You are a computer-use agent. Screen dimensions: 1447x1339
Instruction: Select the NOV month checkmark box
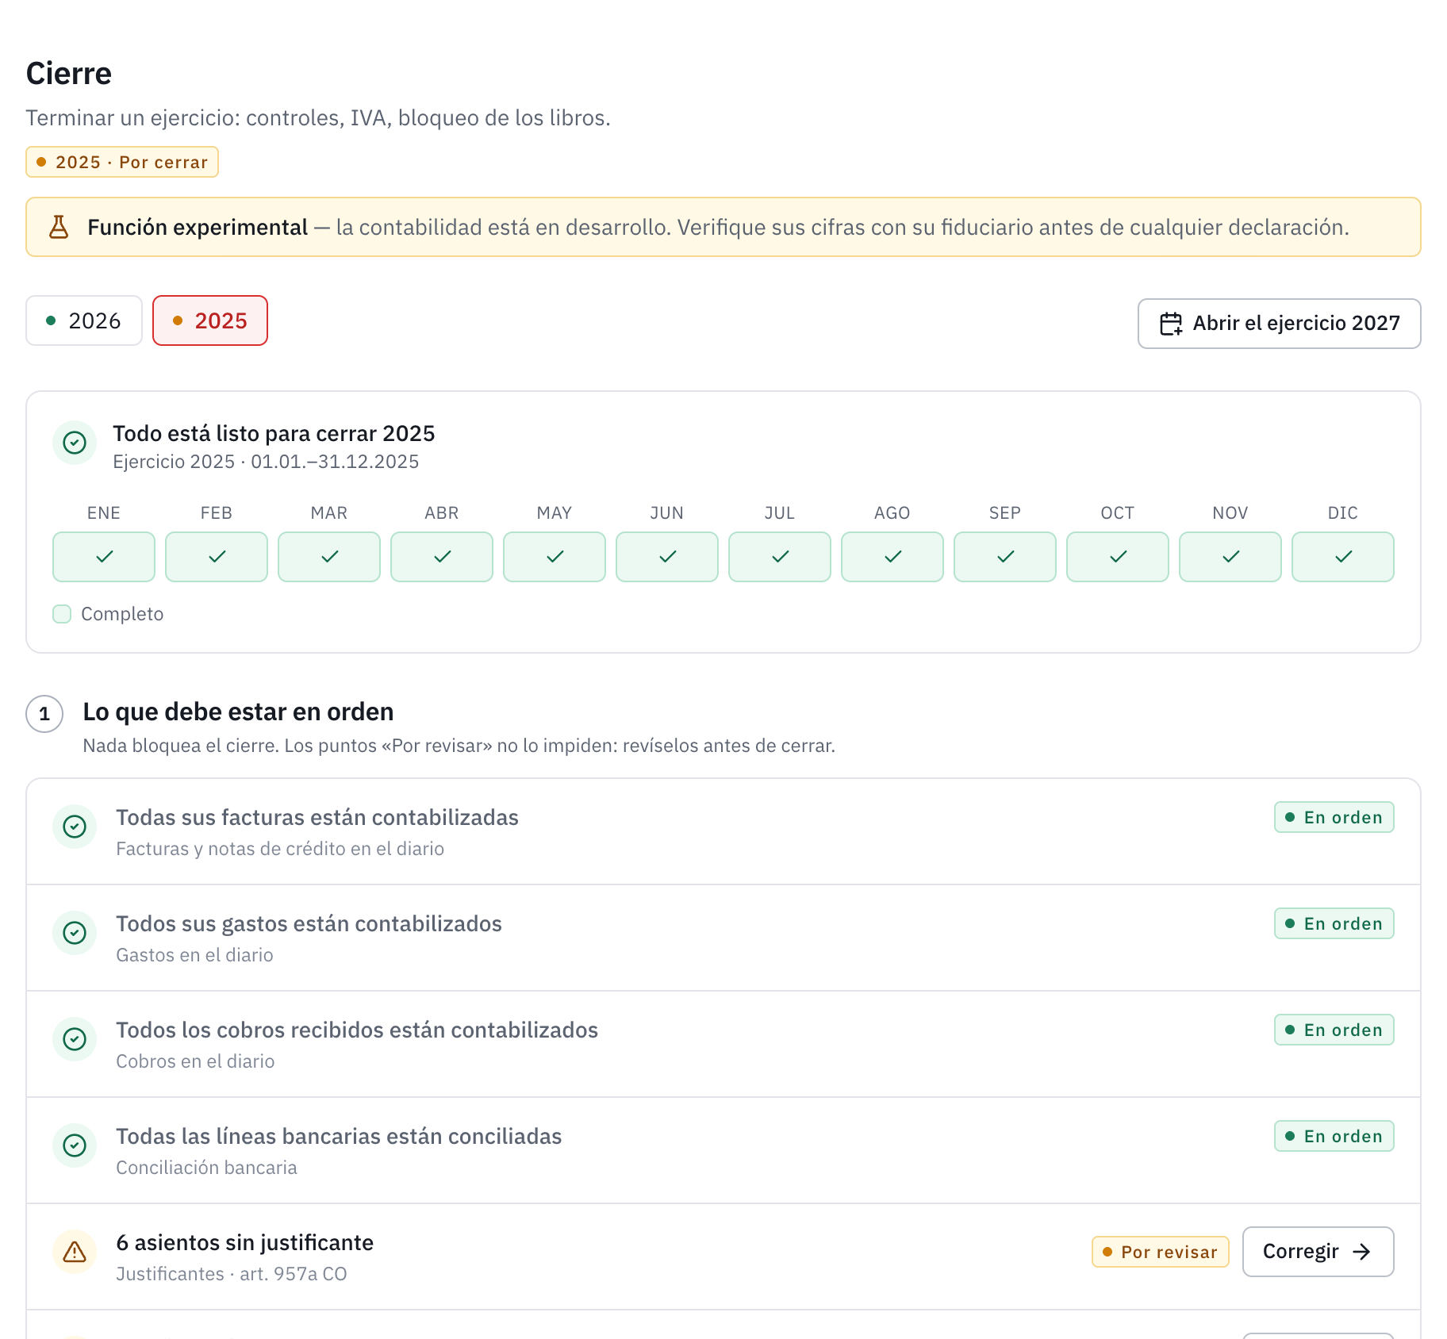pyautogui.click(x=1230, y=557)
